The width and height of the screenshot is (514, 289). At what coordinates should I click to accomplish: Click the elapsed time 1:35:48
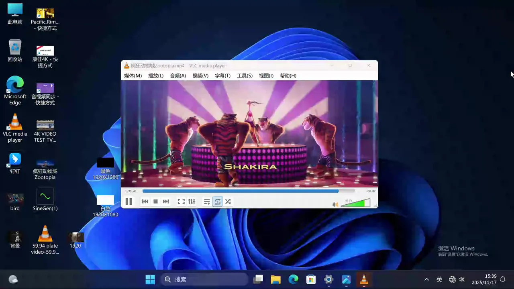tap(131, 191)
